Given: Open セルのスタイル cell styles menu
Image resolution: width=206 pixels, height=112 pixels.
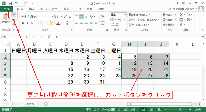Looking at the screenshot, I should (x=139, y=25).
